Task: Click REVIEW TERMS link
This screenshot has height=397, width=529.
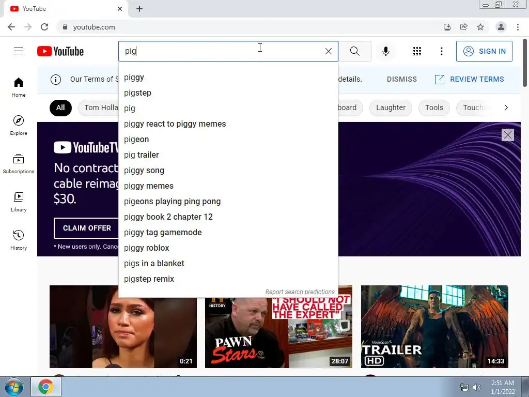Action: (469, 79)
